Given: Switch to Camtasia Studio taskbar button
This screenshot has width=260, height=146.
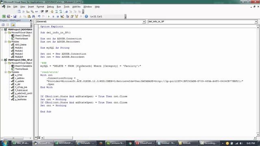Looking at the screenshot, I should 115,143.
